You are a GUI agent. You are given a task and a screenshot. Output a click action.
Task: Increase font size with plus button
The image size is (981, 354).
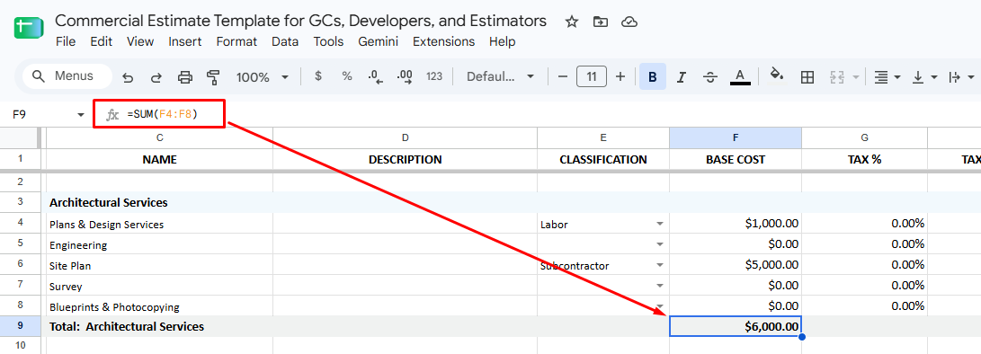point(620,76)
